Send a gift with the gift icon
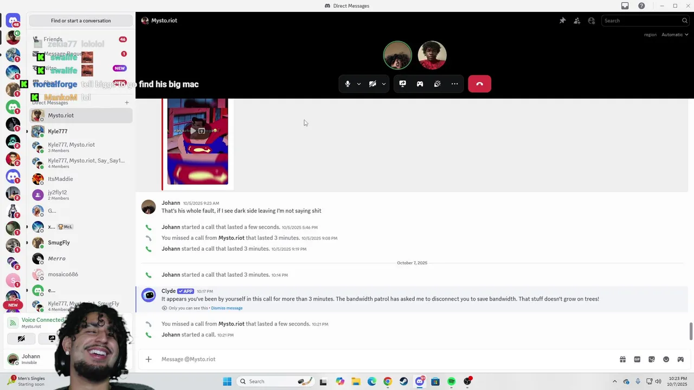694x390 pixels. (622, 359)
